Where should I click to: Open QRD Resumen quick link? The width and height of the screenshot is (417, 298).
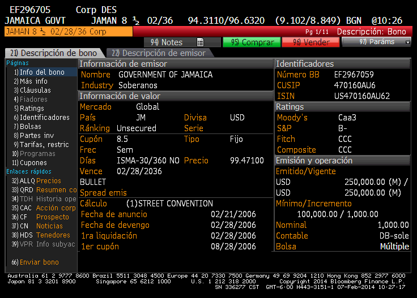click(x=43, y=190)
